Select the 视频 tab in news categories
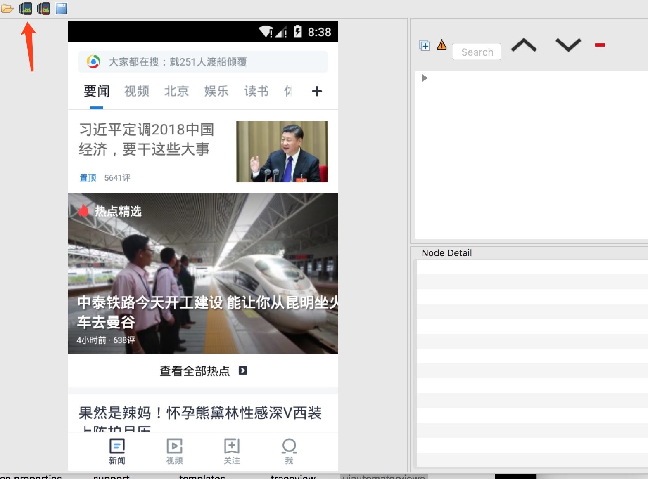 (137, 91)
